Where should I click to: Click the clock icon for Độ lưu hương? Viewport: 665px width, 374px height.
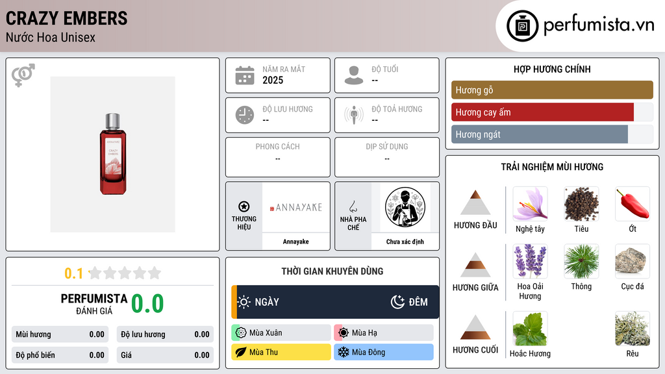click(x=245, y=115)
